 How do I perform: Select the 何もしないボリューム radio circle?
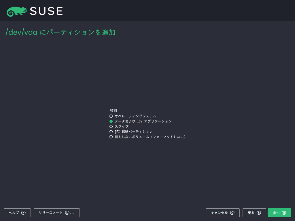point(111,137)
